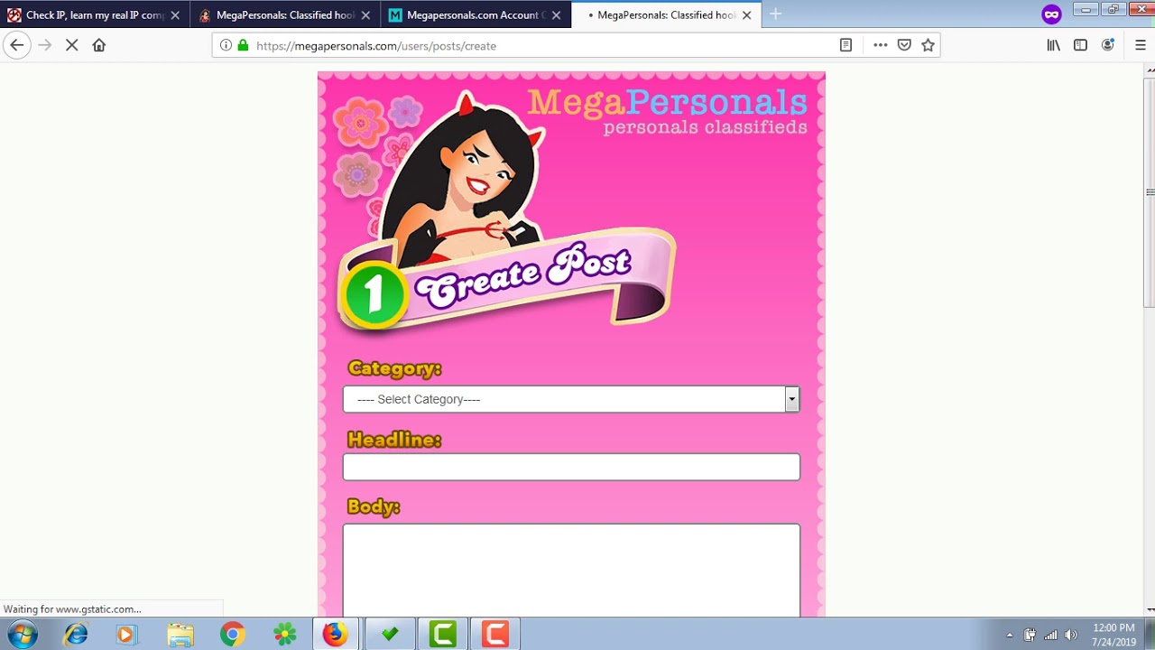Open the Firefox account icon

click(x=1108, y=45)
